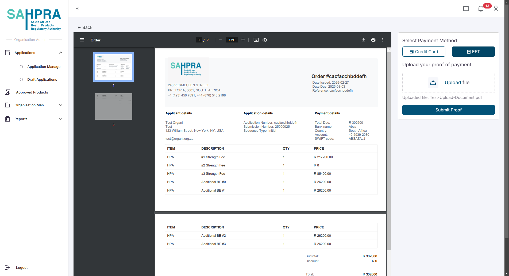Image resolution: width=509 pixels, height=276 pixels.
Task: Collapse the Applications menu section
Action: point(61,53)
